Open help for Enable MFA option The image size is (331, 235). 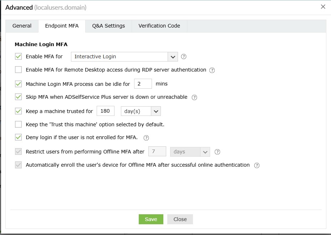184,57
